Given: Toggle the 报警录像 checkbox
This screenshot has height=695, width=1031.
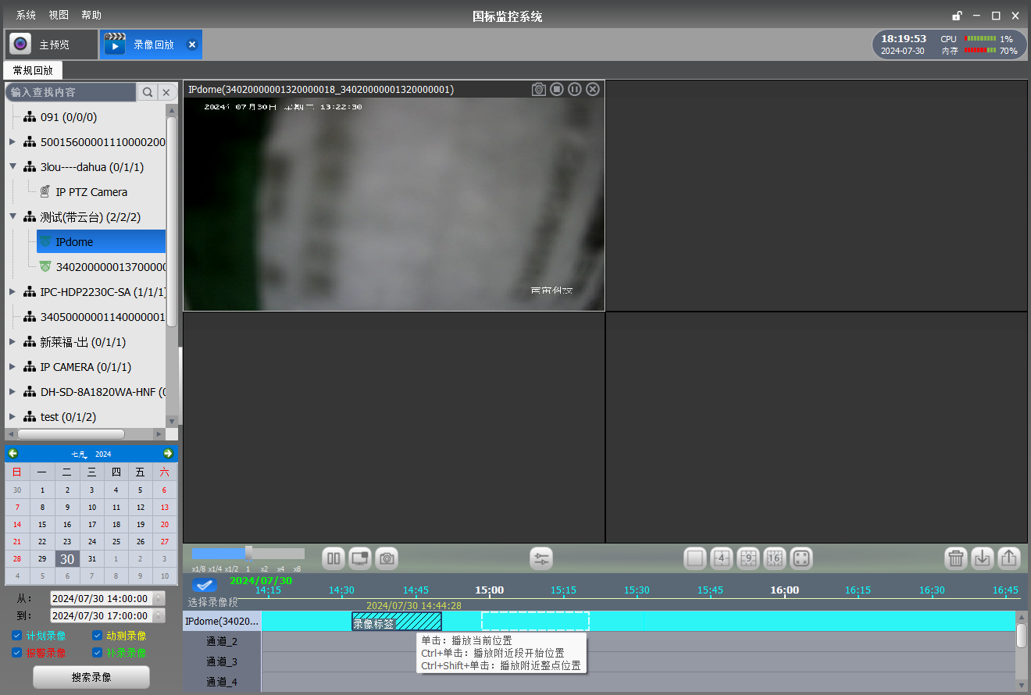Looking at the screenshot, I should 17,653.
